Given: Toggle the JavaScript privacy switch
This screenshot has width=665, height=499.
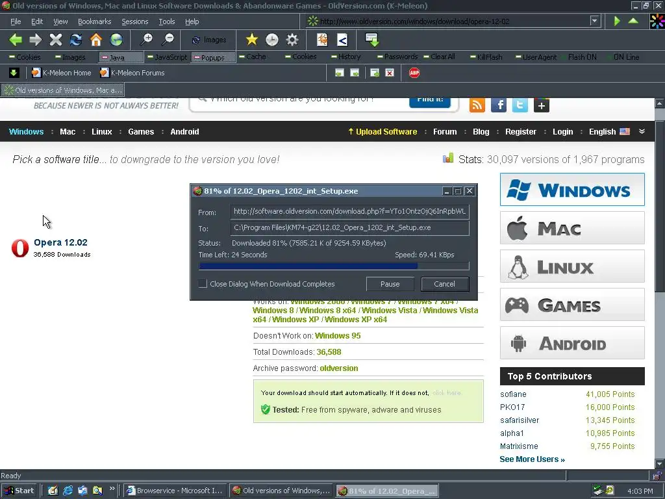Looking at the screenshot, I should pos(167,57).
